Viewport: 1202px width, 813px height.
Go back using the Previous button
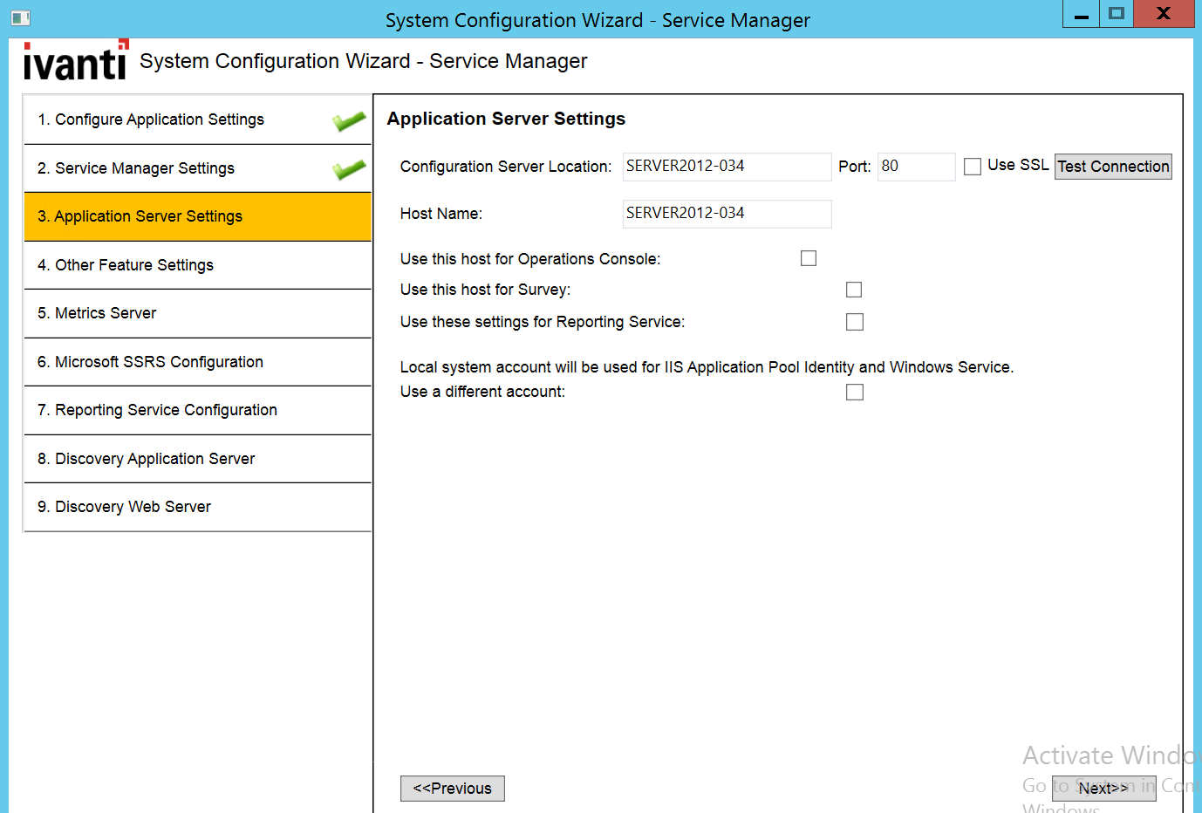coord(452,788)
